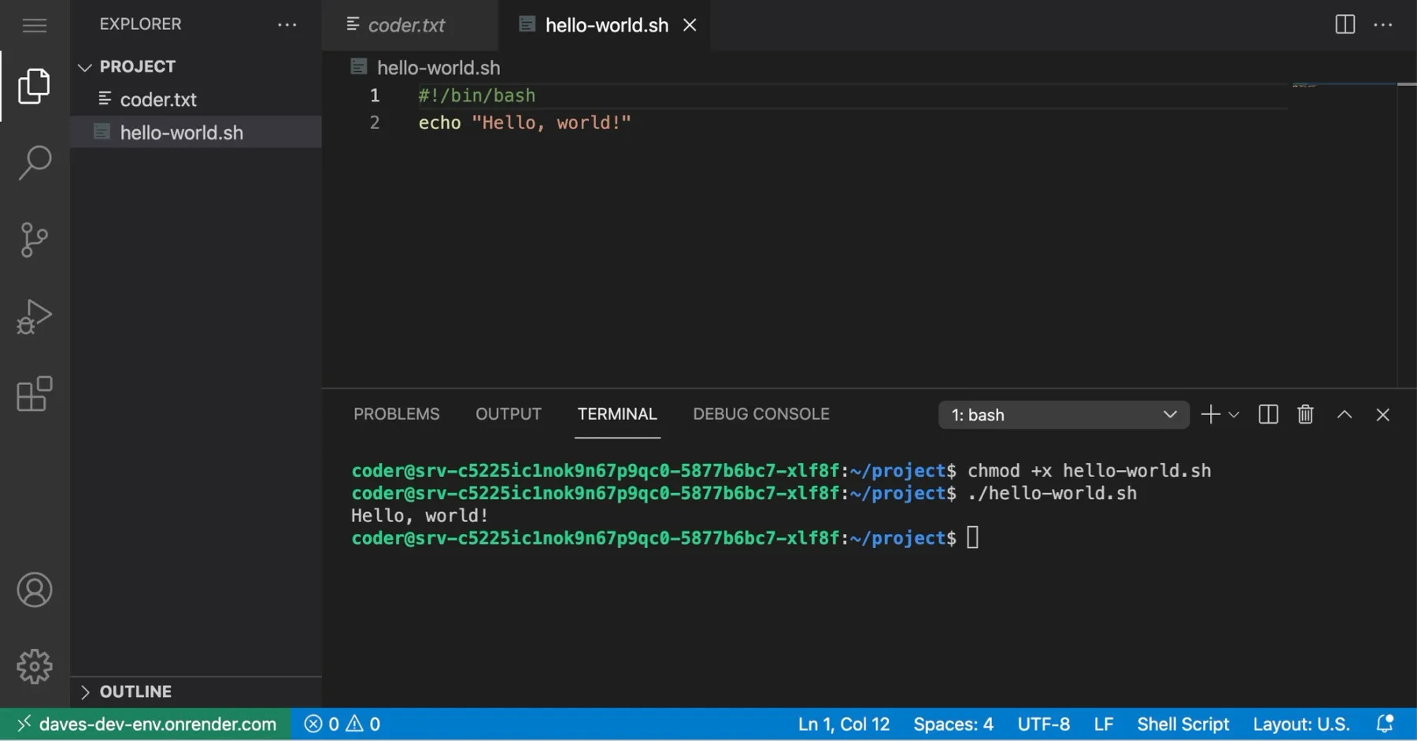The image size is (1417, 741).
Task: Collapse the PROJECT folder tree
Action: point(85,66)
